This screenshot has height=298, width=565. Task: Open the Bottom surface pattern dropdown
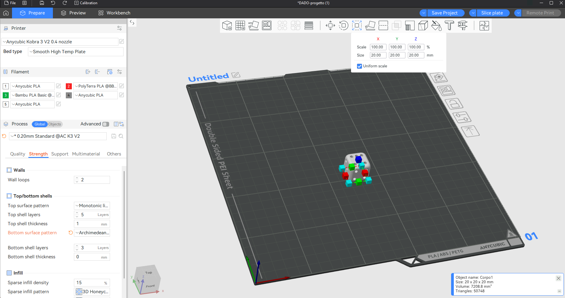(92, 233)
